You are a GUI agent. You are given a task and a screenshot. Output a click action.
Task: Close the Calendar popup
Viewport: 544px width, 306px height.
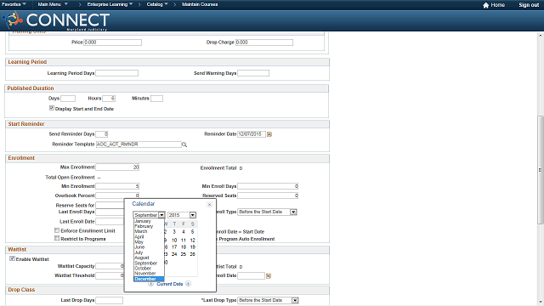point(210,204)
